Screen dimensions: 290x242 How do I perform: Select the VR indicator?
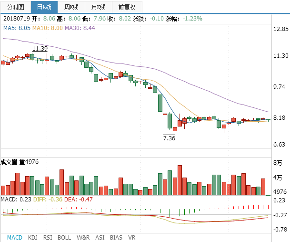tap(132, 238)
